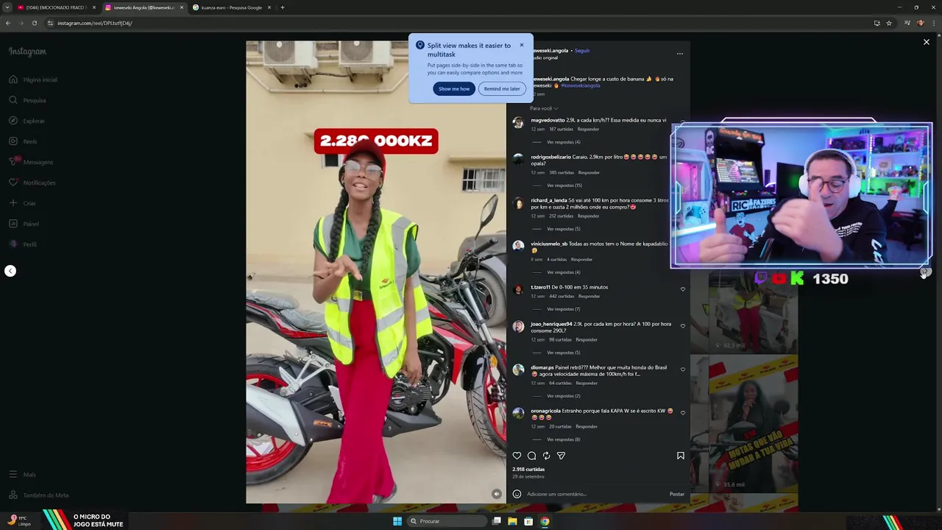This screenshot has width=942, height=530.
Task: Click Postar to submit comment
Action: click(x=677, y=494)
